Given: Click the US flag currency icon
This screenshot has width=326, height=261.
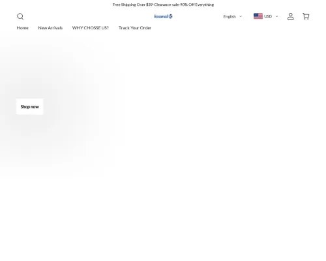Looking at the screenshot, I should (258, 16).
